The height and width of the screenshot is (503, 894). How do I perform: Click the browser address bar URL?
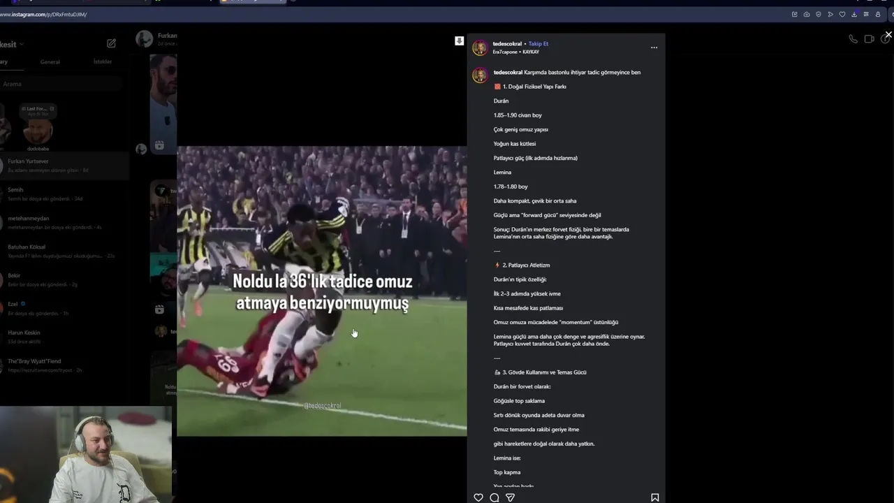tap(43, 14)
